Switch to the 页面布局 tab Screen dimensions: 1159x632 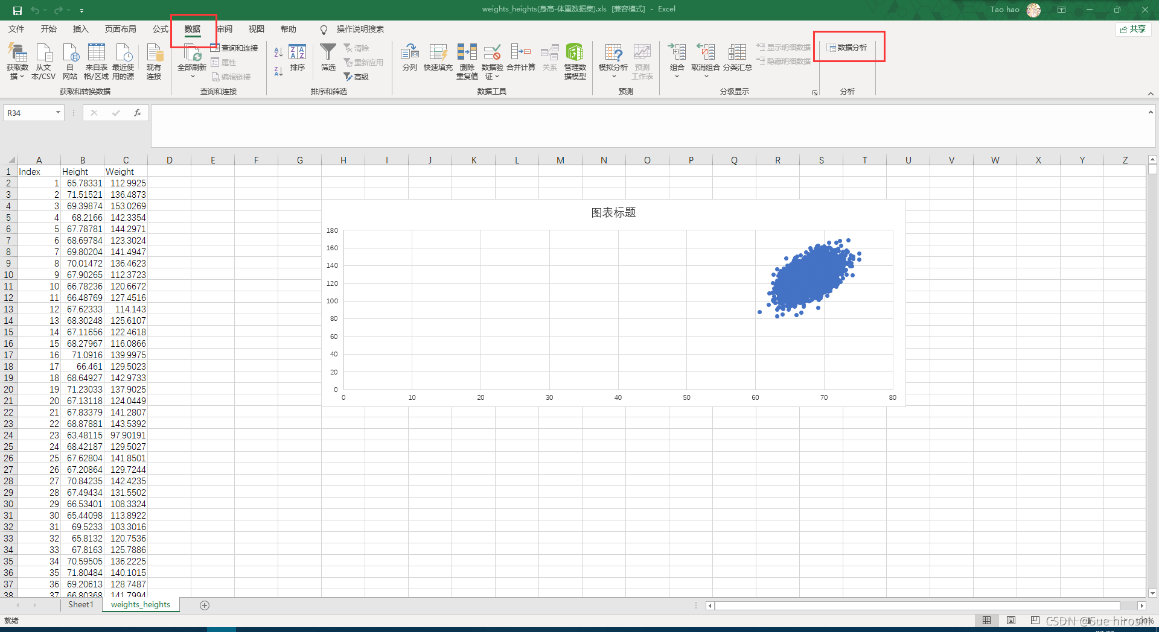coord(121,29)
